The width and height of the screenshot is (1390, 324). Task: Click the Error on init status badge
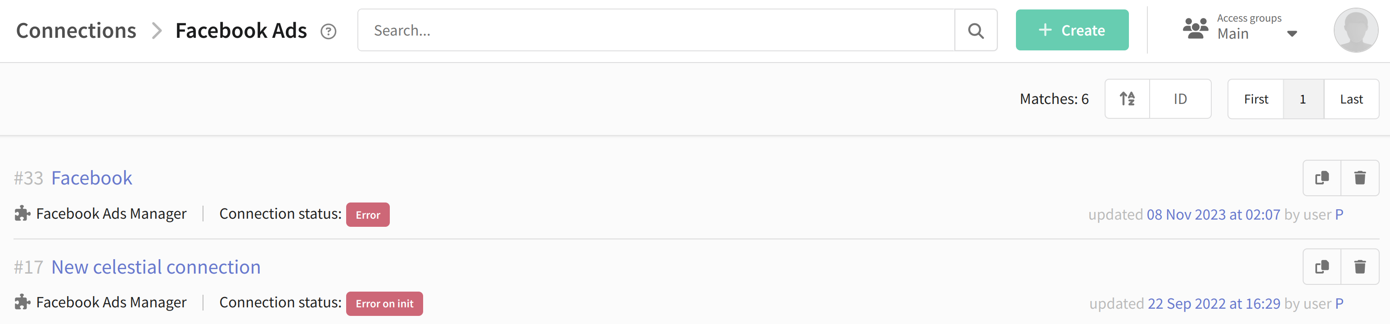384,303
